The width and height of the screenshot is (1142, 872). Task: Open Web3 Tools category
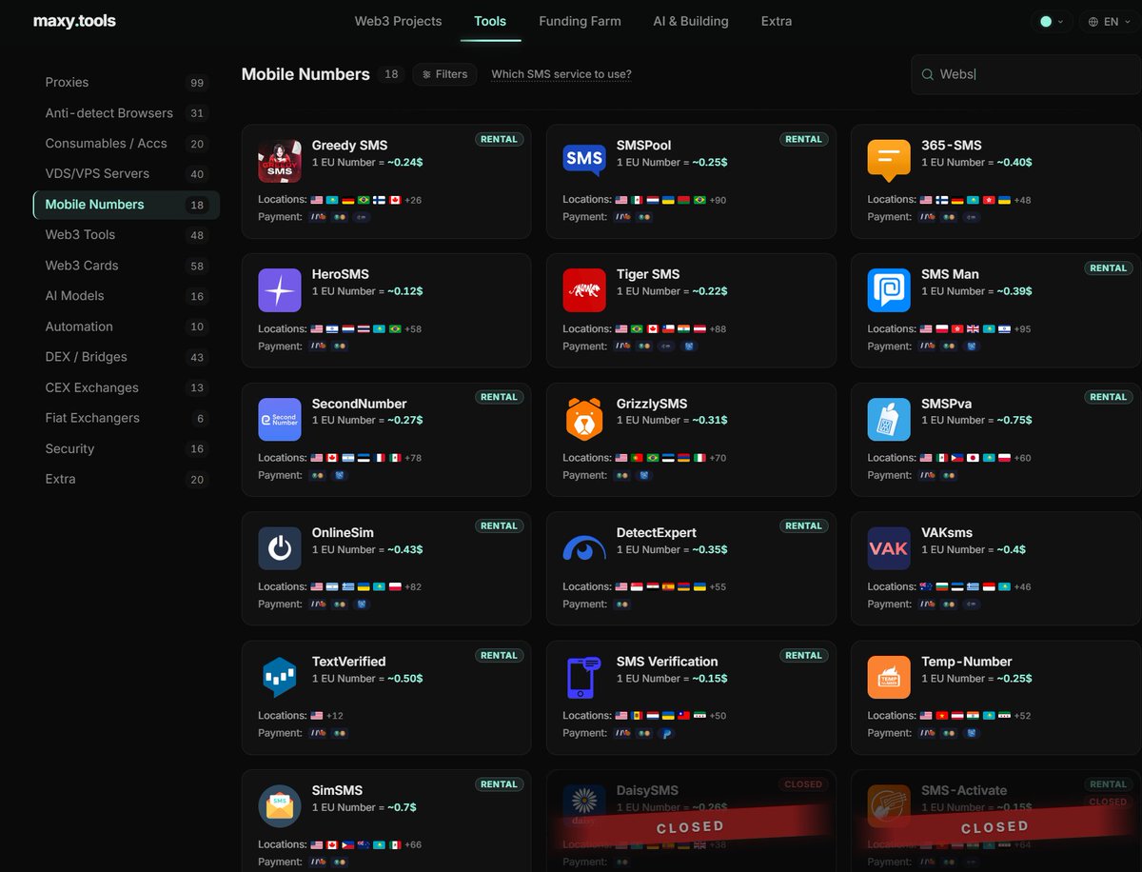point(126,234)
